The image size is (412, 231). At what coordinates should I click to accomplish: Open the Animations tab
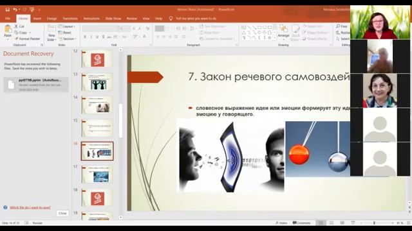tap(91, 19)
